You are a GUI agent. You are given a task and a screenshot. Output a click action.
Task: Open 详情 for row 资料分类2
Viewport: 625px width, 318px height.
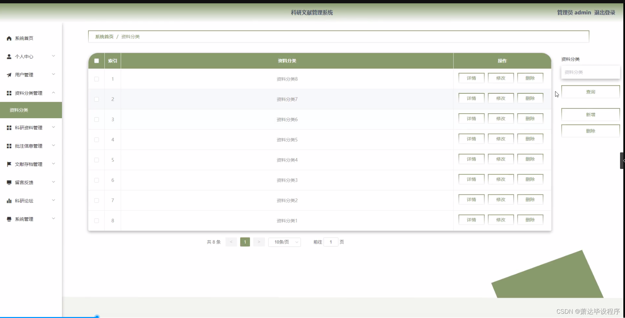(471, 199)
